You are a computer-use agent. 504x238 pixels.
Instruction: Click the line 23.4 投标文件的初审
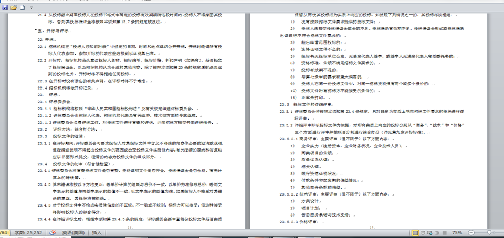click(74, 164)
